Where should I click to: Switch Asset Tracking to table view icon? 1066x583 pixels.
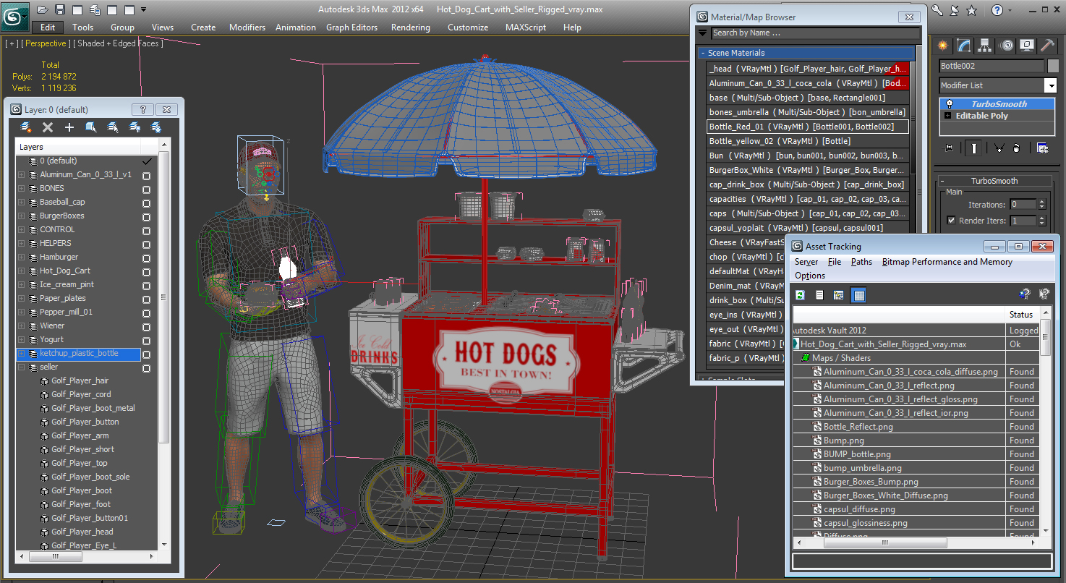858,294
